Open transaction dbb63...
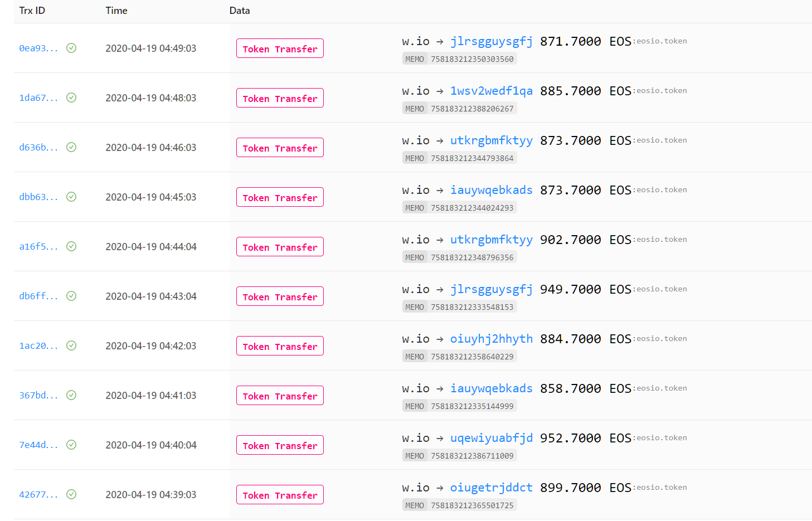The width and height of the screenshot is (812, 521). [x=38, y=197]
